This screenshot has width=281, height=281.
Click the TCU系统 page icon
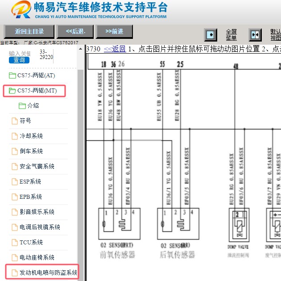pyautogui.click(x=15, y=243)
